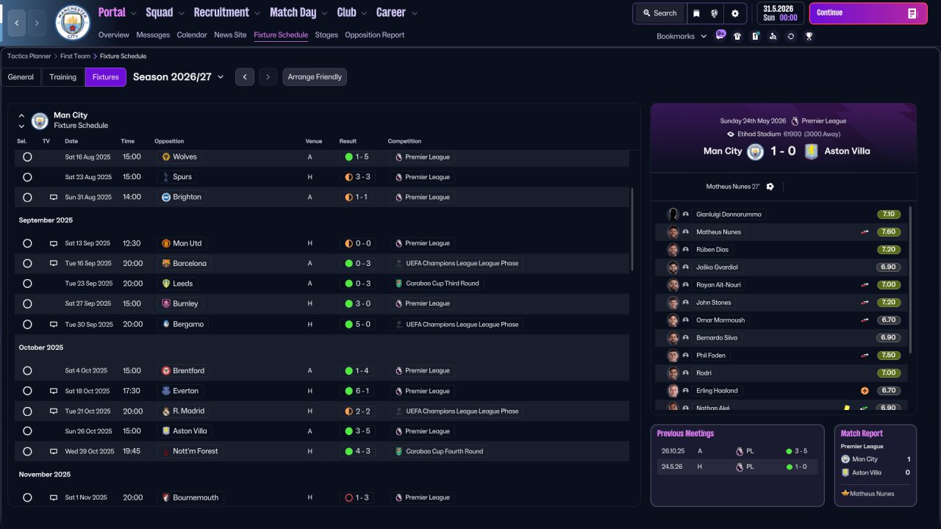Click Wolves club crest in fixture list

click(166, 156)
